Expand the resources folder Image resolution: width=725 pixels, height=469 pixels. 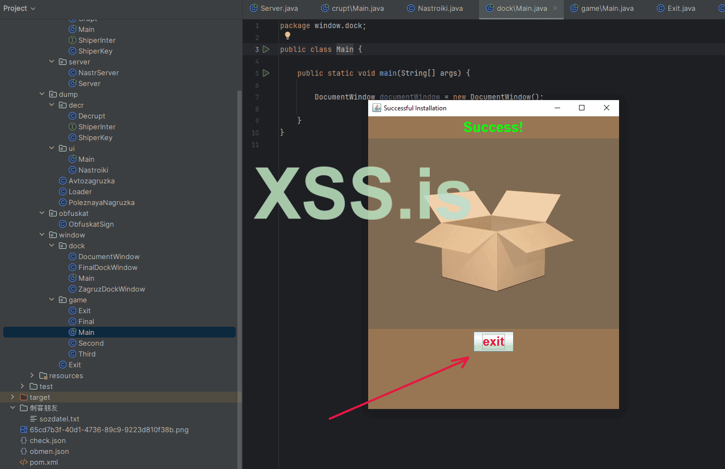32,375
